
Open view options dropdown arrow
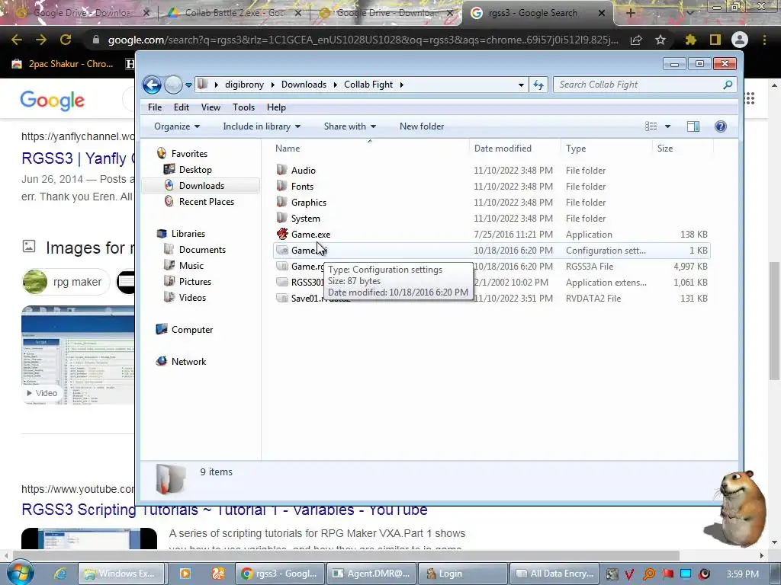pyautogui.click(x=668, y=126)
